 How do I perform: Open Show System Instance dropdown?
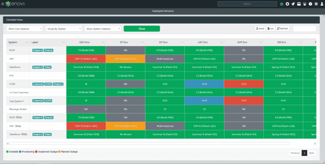[x=103, y=29]
